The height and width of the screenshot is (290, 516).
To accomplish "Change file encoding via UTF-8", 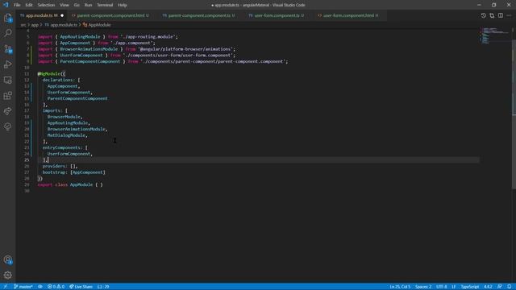I will [442, 287].
